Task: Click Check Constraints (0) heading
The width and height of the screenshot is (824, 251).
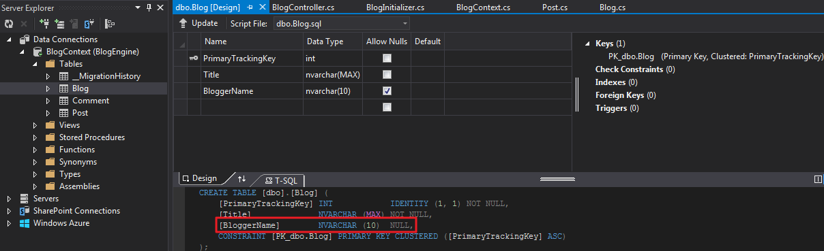Action: pos(635,69)
